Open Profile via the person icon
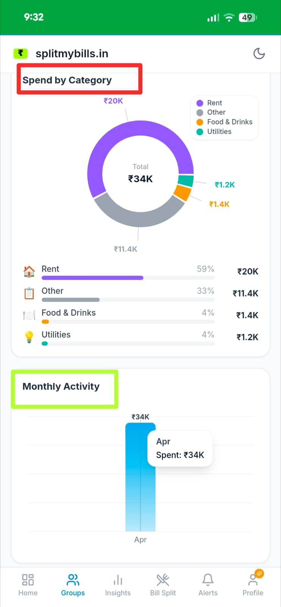 coord(253,579)
